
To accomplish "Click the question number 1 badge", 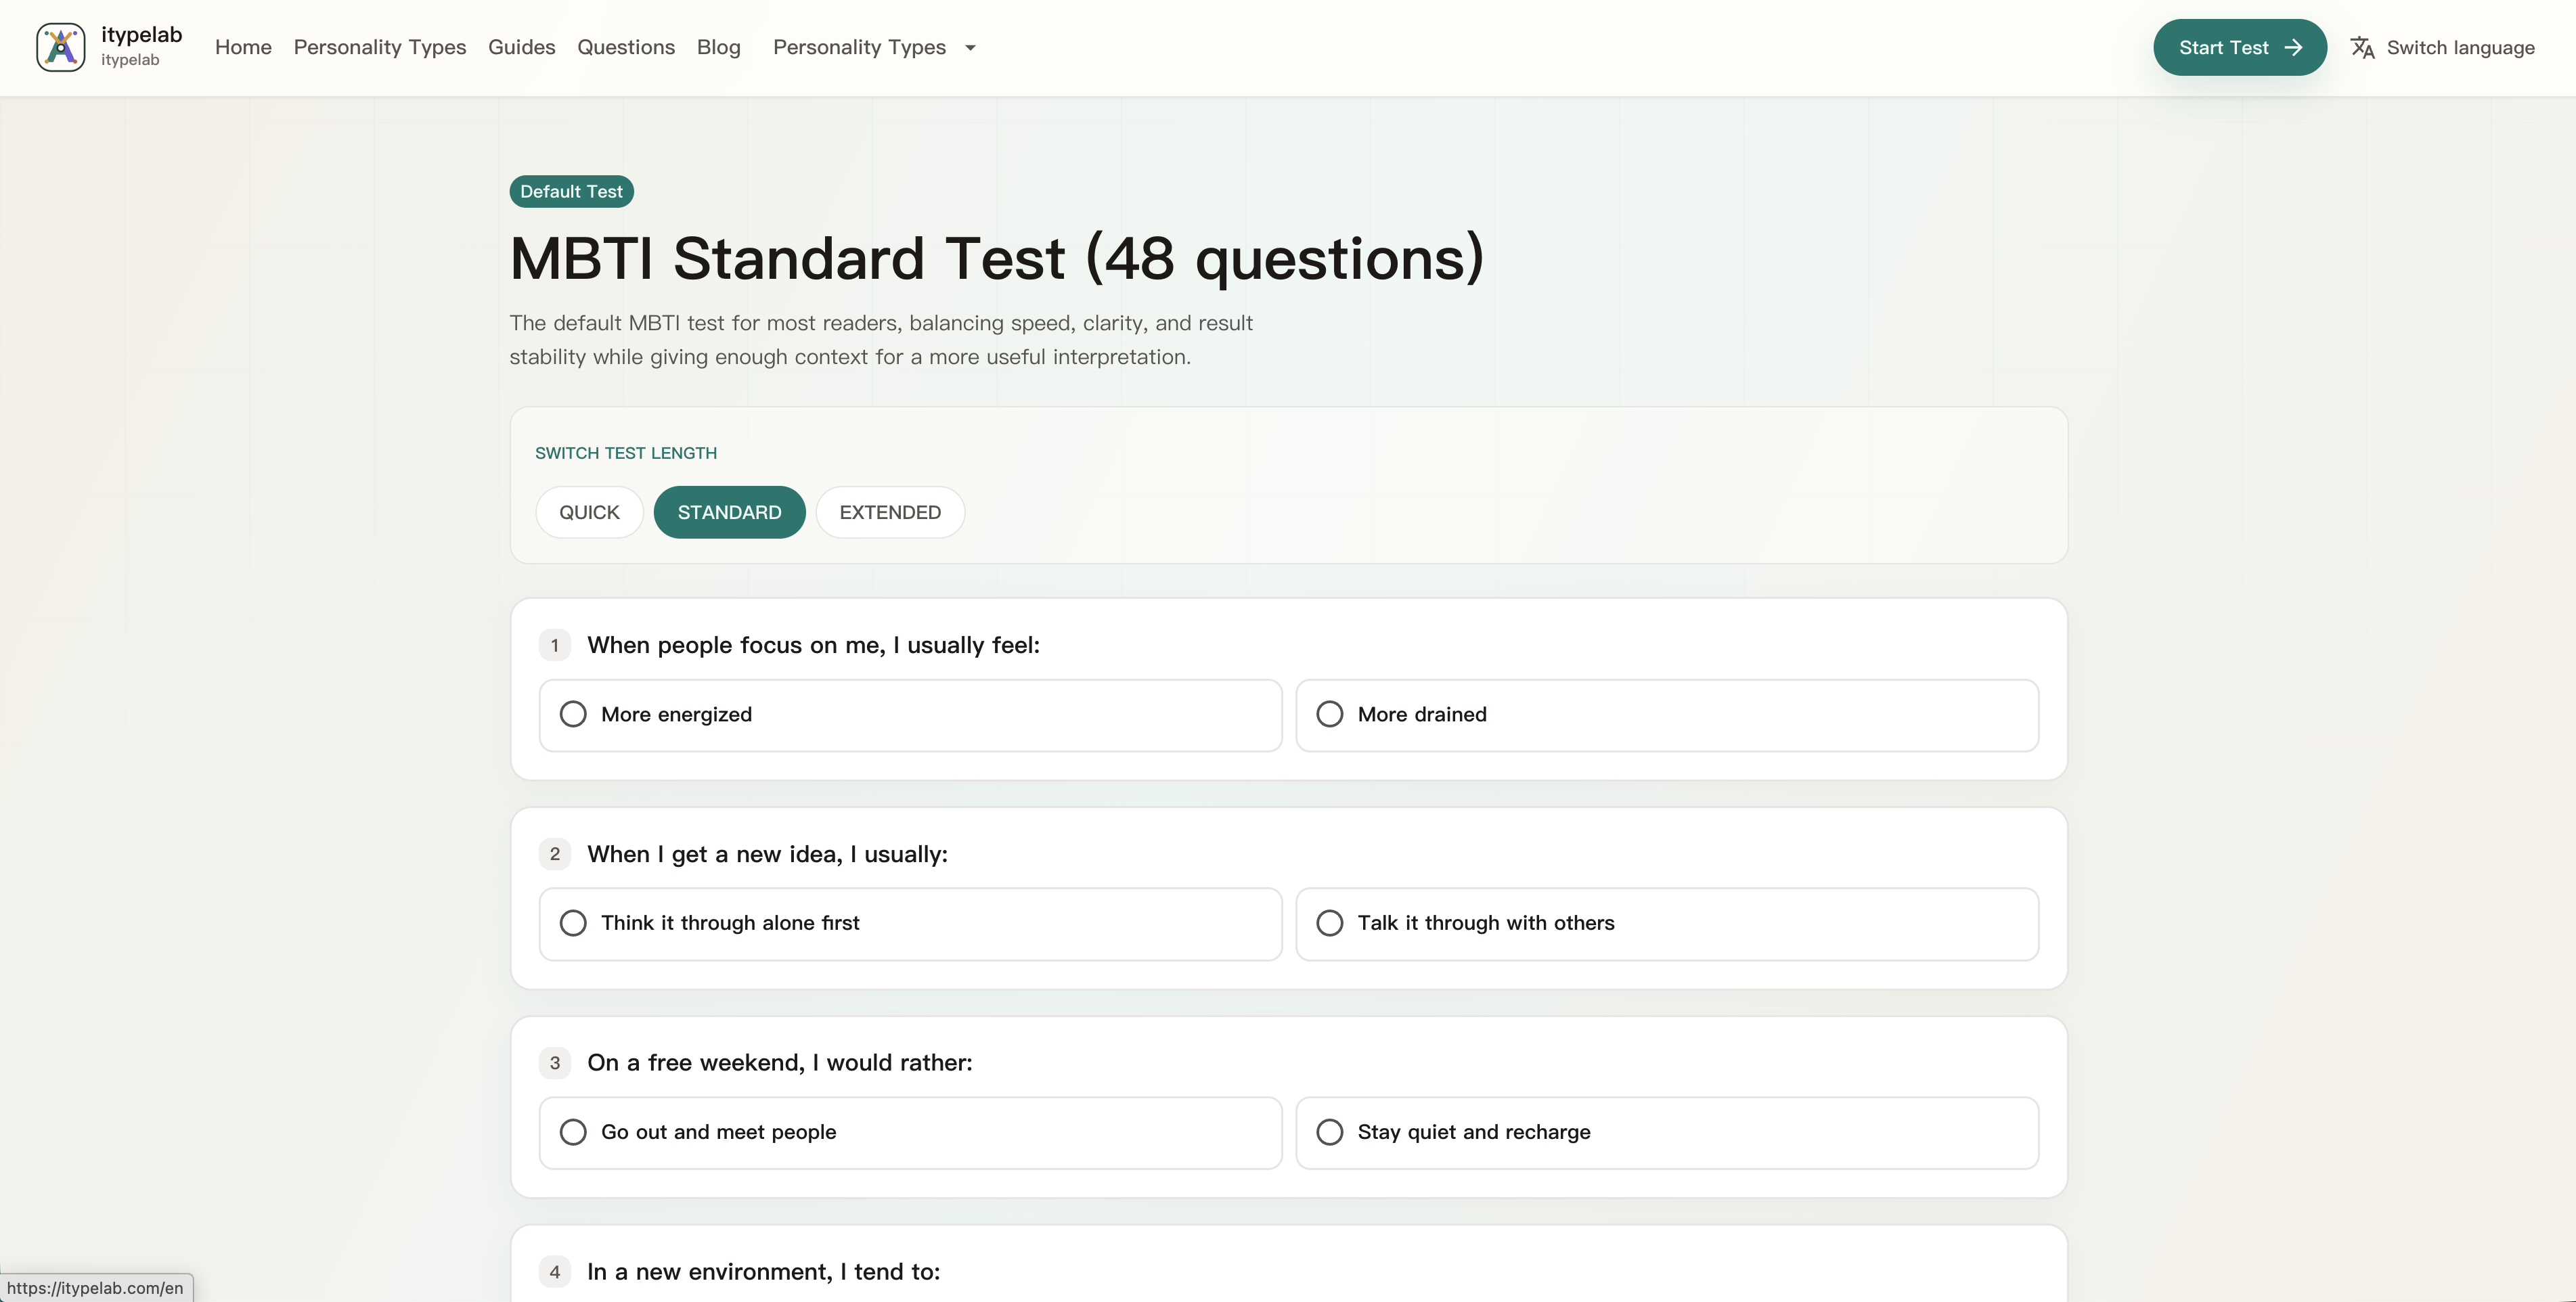I will click(555, 645).
